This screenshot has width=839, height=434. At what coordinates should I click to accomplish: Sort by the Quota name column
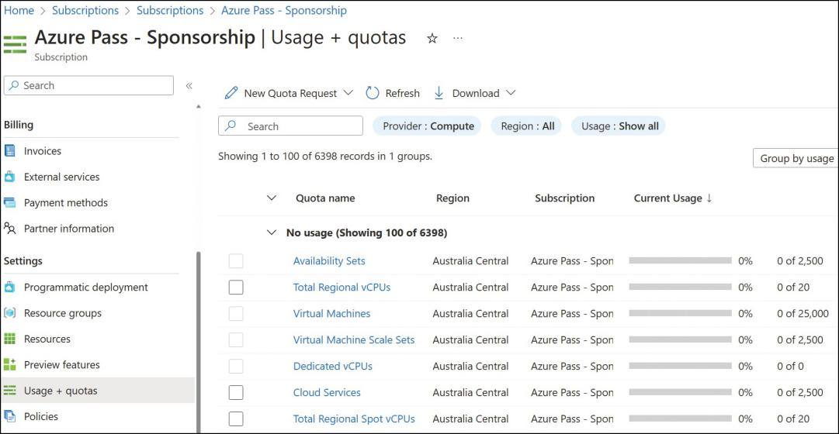325,198
